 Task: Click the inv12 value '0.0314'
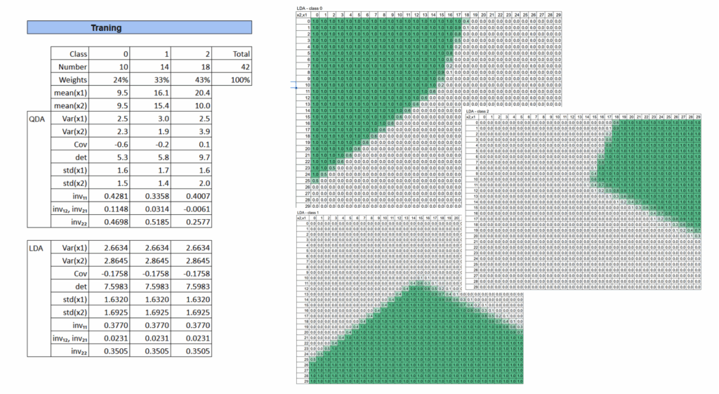[x=150, y=209]
